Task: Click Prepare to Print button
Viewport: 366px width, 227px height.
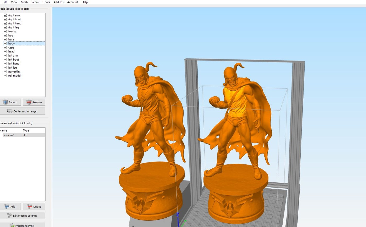Action: coord(22,225)
